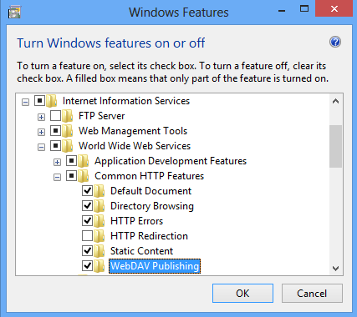Uncheck the HTTP Errors checkbox
This screenshot has height=317, width=357.
tap(87, 220)
